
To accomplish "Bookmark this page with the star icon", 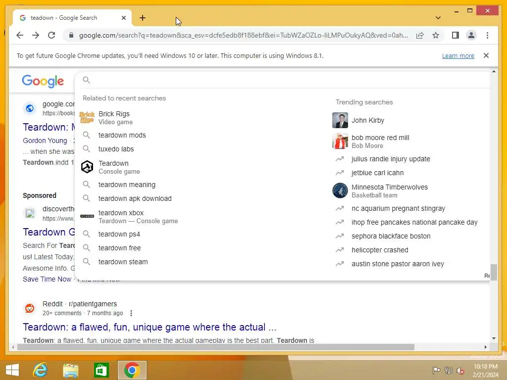I will pos(436,35).
